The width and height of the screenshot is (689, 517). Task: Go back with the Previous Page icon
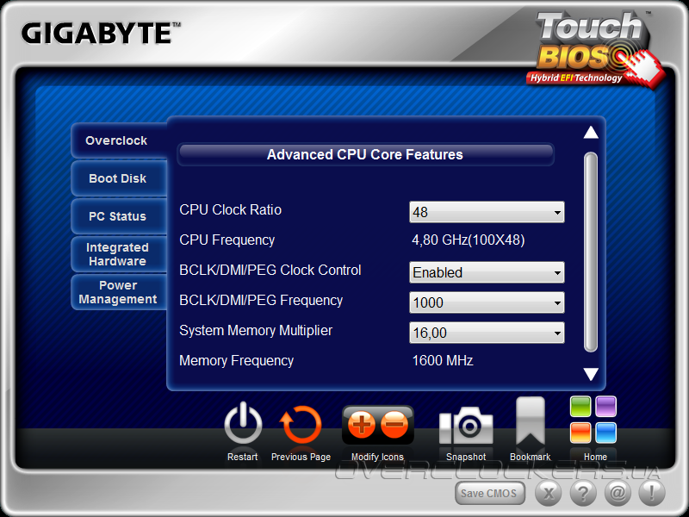(x=301, y=425)
